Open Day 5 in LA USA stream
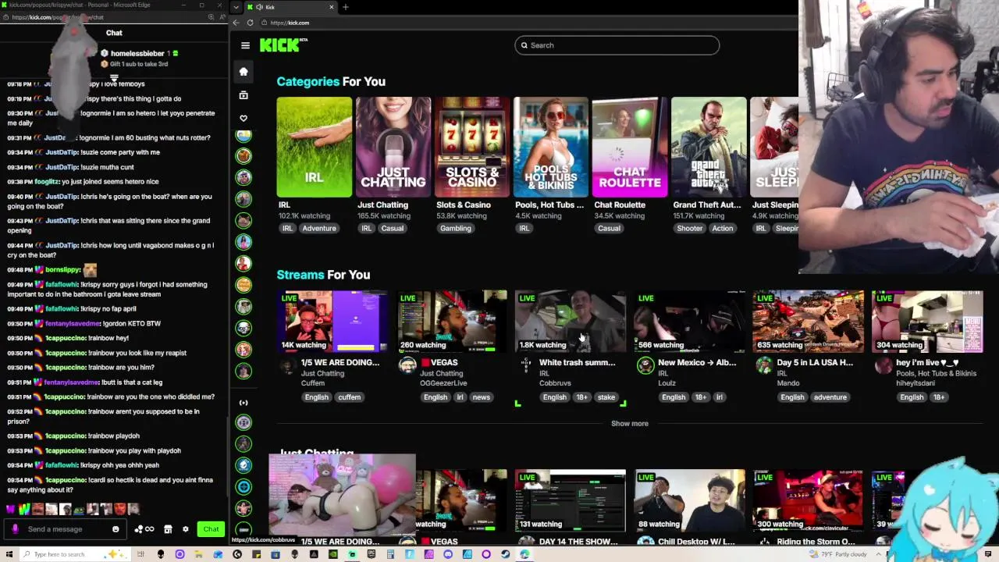This screenshot has width=999, height=562. click(x=808, y=321)
